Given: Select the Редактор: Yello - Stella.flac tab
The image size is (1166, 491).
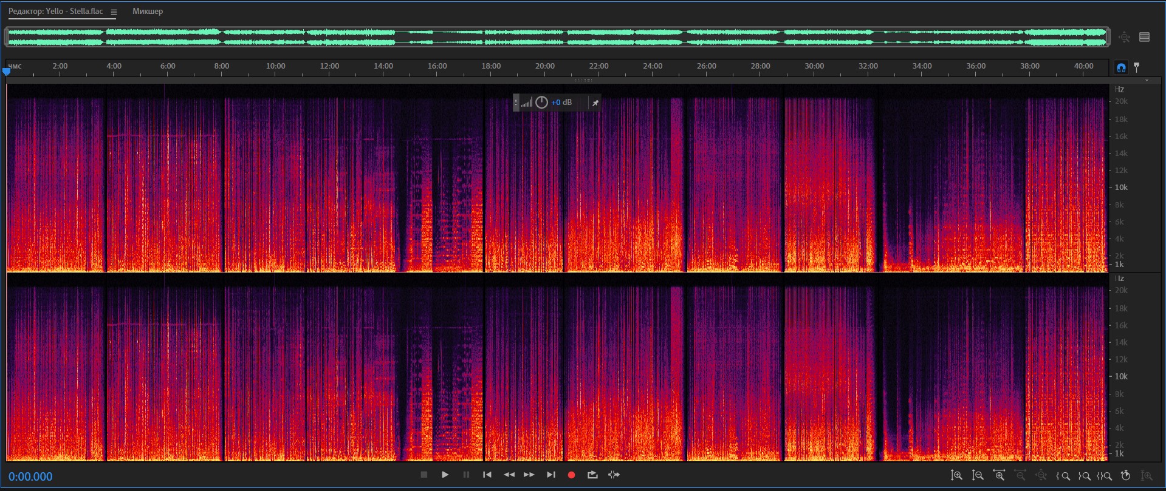Looking at the screenshot, I should coord(56,12).
